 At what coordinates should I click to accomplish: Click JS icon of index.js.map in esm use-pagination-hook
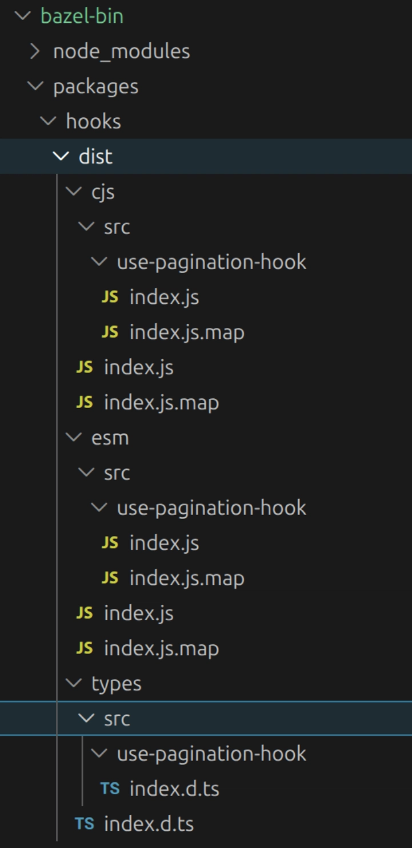click(110, 578)
